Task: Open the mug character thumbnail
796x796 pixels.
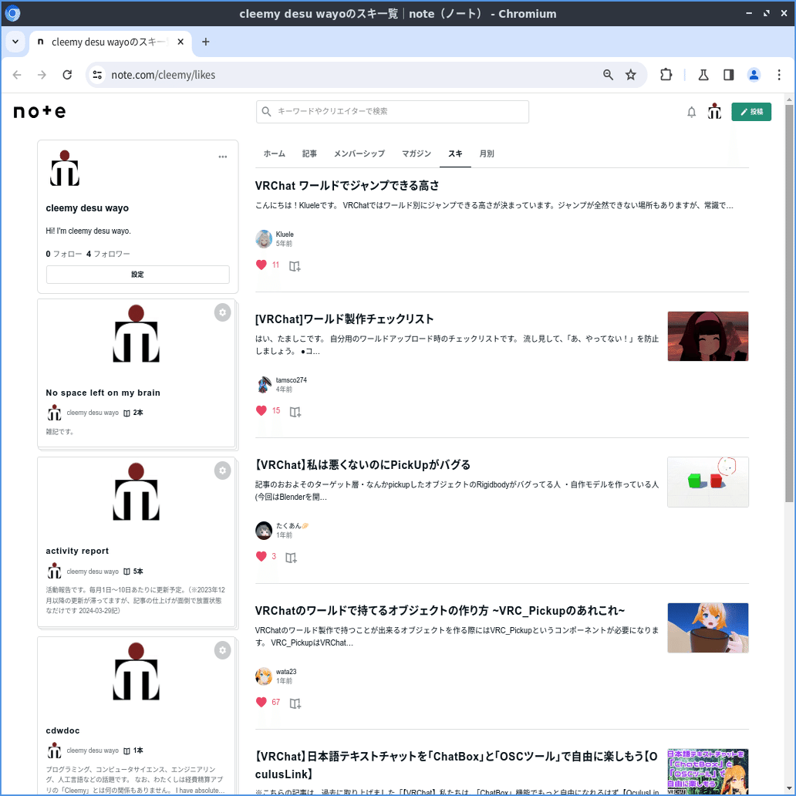Action: 707,627
